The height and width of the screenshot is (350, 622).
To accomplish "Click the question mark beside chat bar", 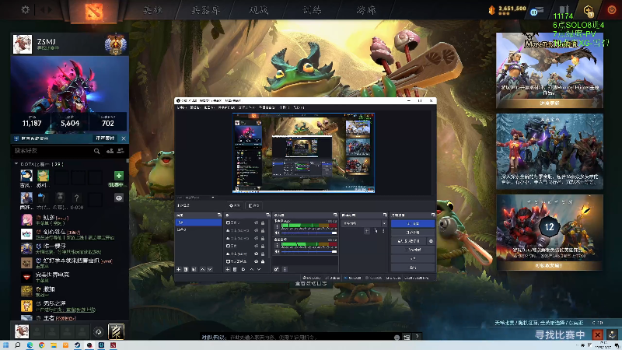I will tap(418, 337).
